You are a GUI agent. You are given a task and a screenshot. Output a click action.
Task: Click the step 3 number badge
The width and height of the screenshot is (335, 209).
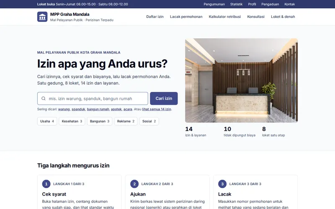click(222, 184)
